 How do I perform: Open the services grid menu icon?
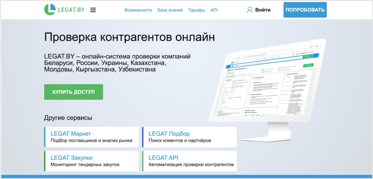click(93, 10)
